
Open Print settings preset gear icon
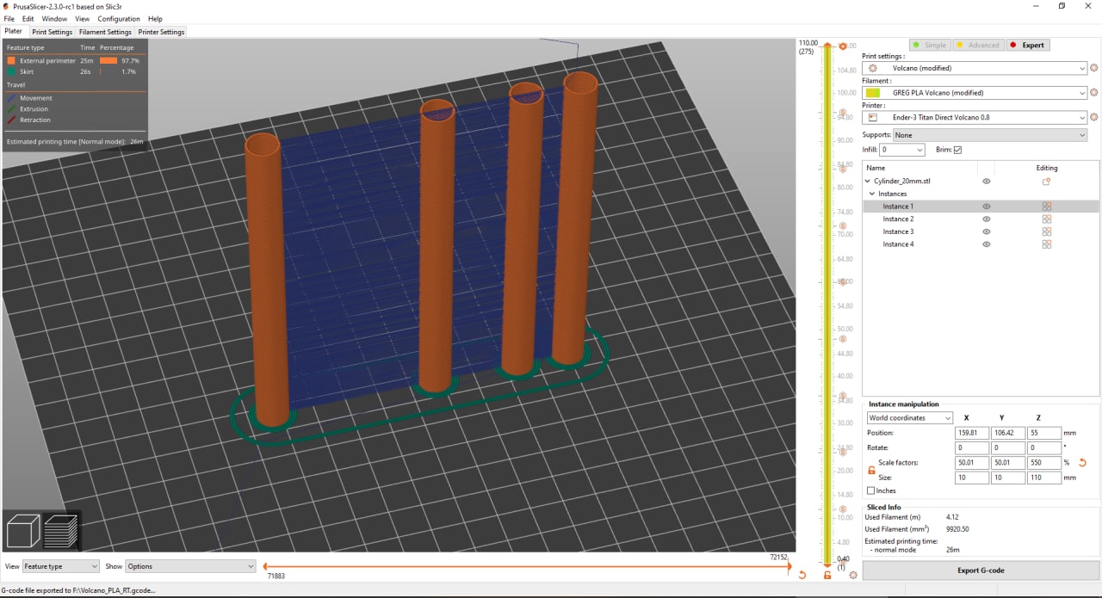tap(1094, 68)
